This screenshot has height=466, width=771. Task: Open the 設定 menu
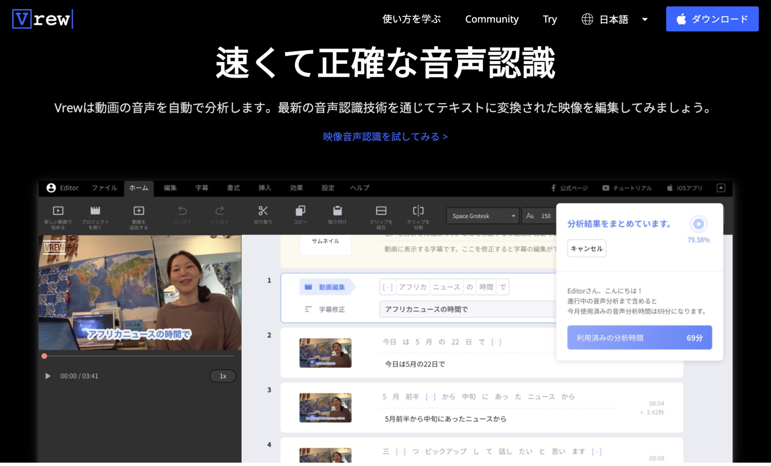tap(328, 188)
